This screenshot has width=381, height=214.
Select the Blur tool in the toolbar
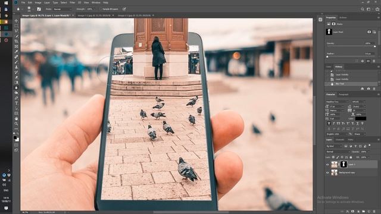tap(16, 87)
